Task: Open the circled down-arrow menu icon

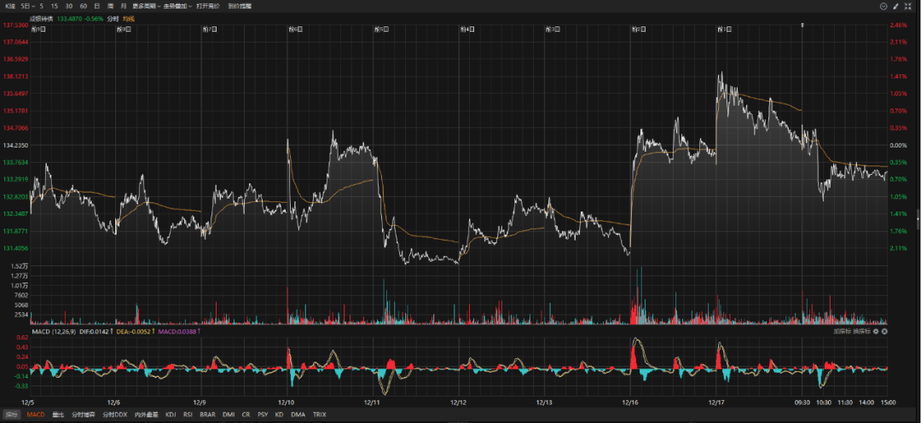Action: click(883, 6)
